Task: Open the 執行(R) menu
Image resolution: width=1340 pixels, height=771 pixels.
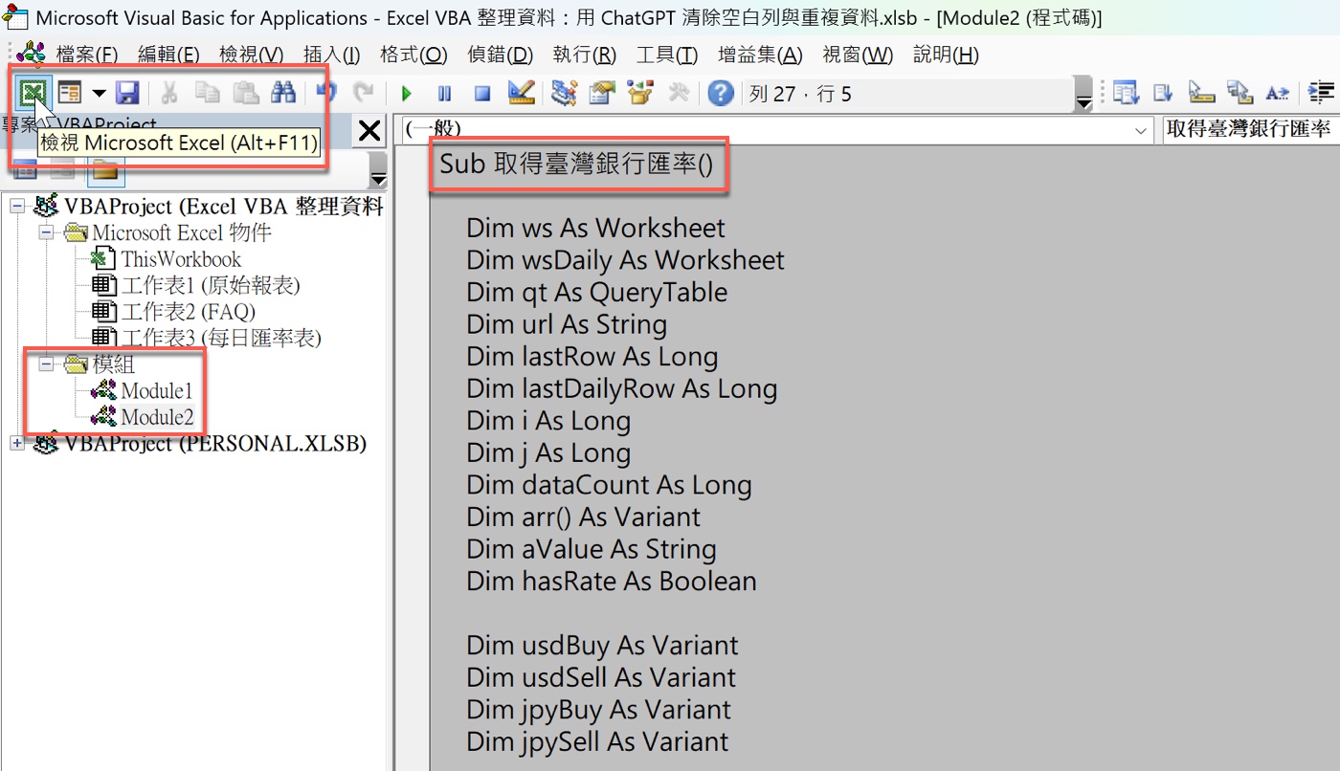Action: [x=585, y=55]
